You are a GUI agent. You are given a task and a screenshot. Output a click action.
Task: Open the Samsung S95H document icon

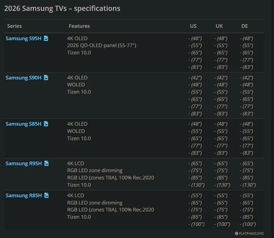click(46, 38)
